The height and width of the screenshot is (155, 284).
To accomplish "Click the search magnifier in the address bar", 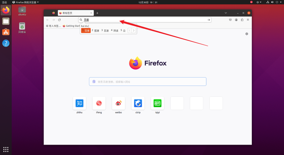I will point(81,20).
